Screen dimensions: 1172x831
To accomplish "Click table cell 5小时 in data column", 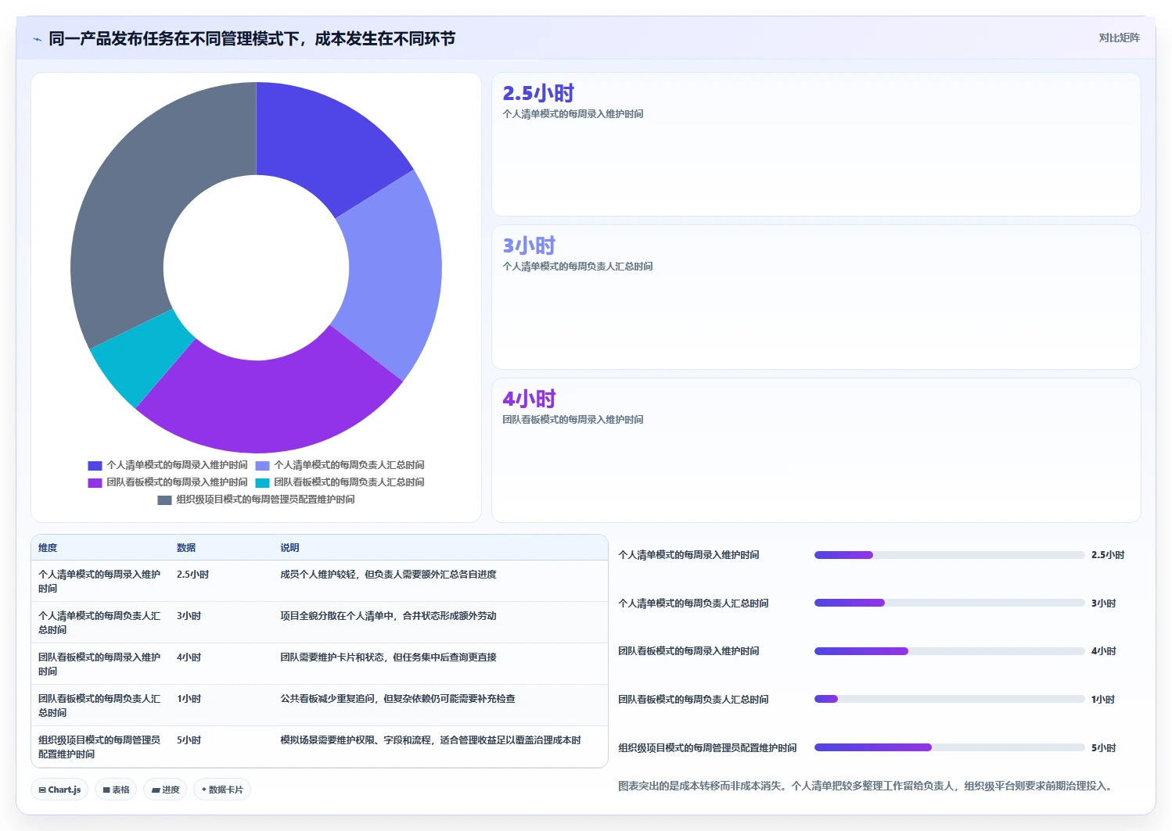I will coord(189,740).
